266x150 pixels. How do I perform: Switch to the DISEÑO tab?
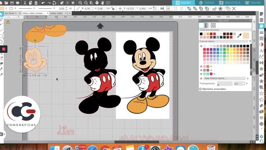(x=183, y=3)
